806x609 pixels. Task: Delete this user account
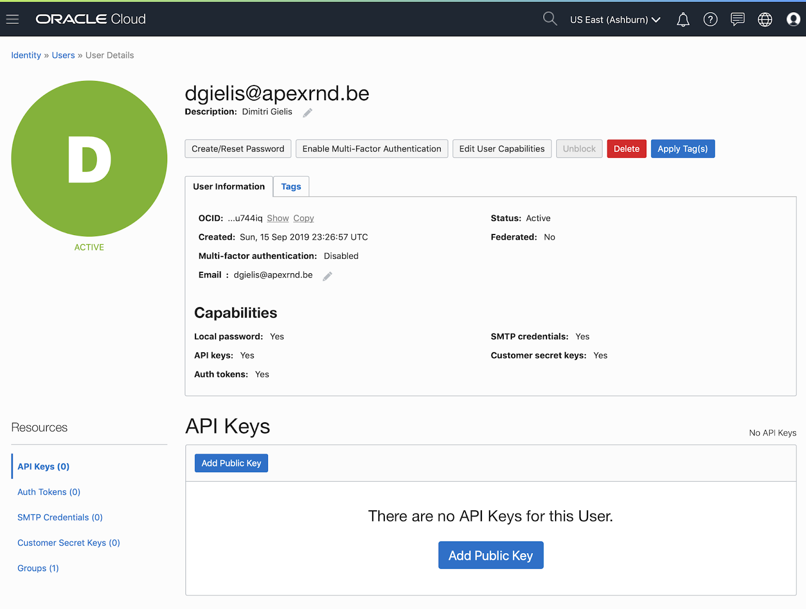[626, 148]
